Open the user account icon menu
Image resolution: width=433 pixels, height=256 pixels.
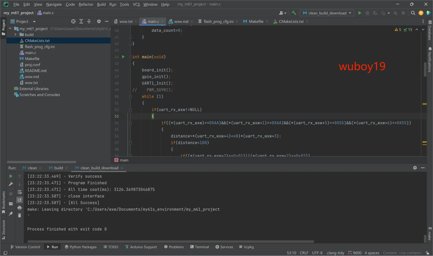[x=283, y=13]
